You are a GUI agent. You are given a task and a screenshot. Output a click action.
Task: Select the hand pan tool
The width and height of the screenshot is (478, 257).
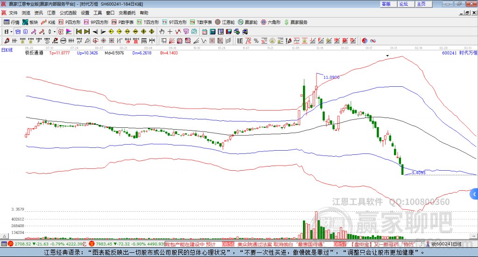[x=162, y=32]
